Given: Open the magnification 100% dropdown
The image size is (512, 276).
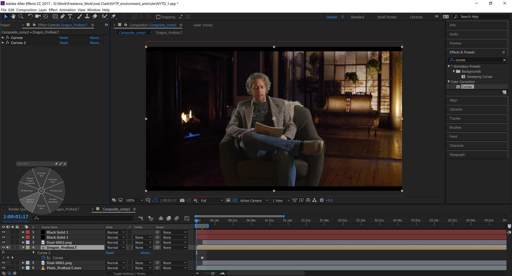Looking at the screenshot, I should (134, 200).
